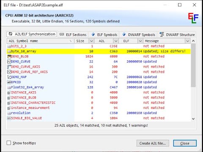Click the DEMO_MAP map icon
Viewport: 203px width, 152px height.
pyautogui.click(x=9, y=77)
